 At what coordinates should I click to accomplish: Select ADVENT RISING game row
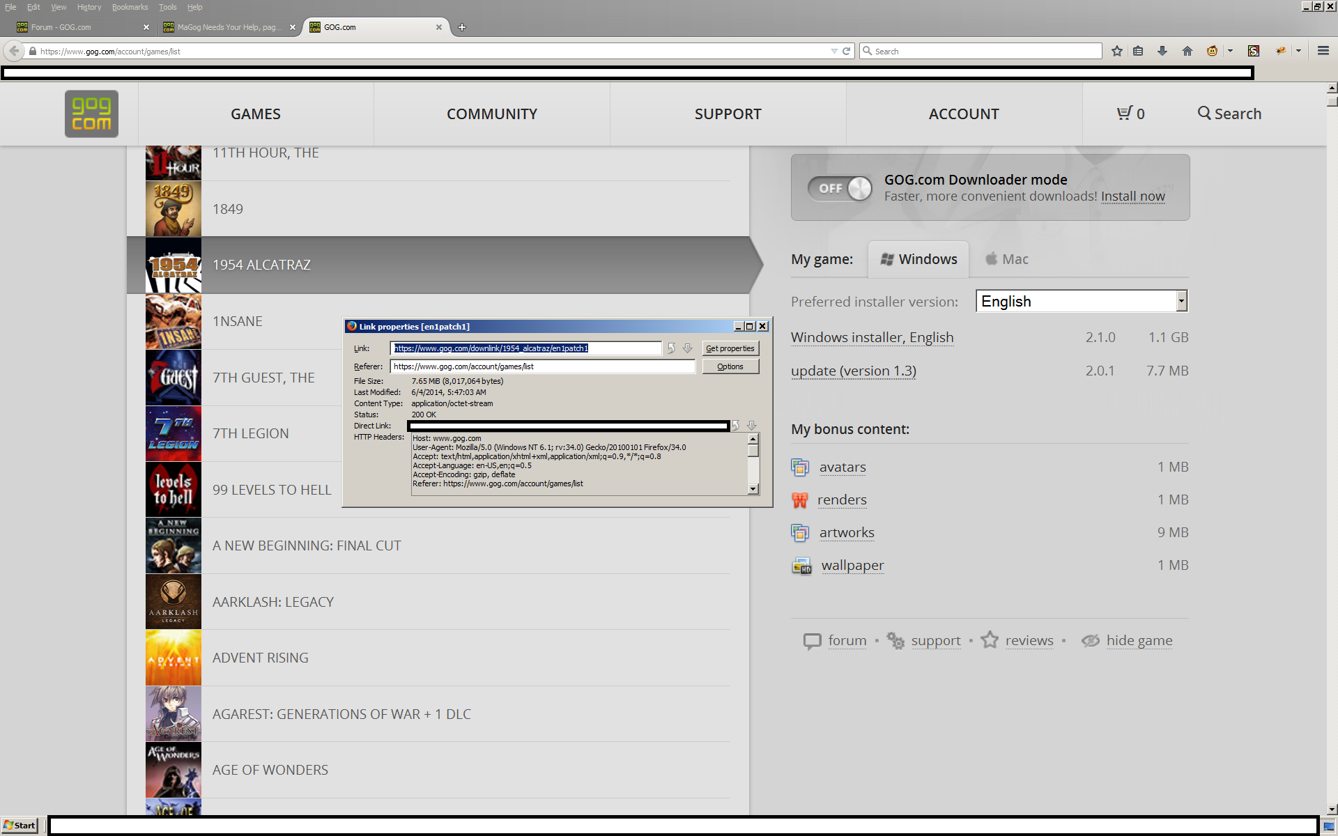[438, 658]
